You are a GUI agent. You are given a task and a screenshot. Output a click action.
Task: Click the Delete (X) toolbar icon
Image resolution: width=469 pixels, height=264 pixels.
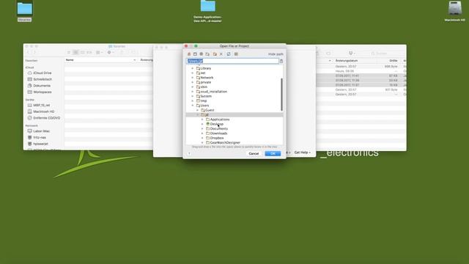tap(221, 54)
